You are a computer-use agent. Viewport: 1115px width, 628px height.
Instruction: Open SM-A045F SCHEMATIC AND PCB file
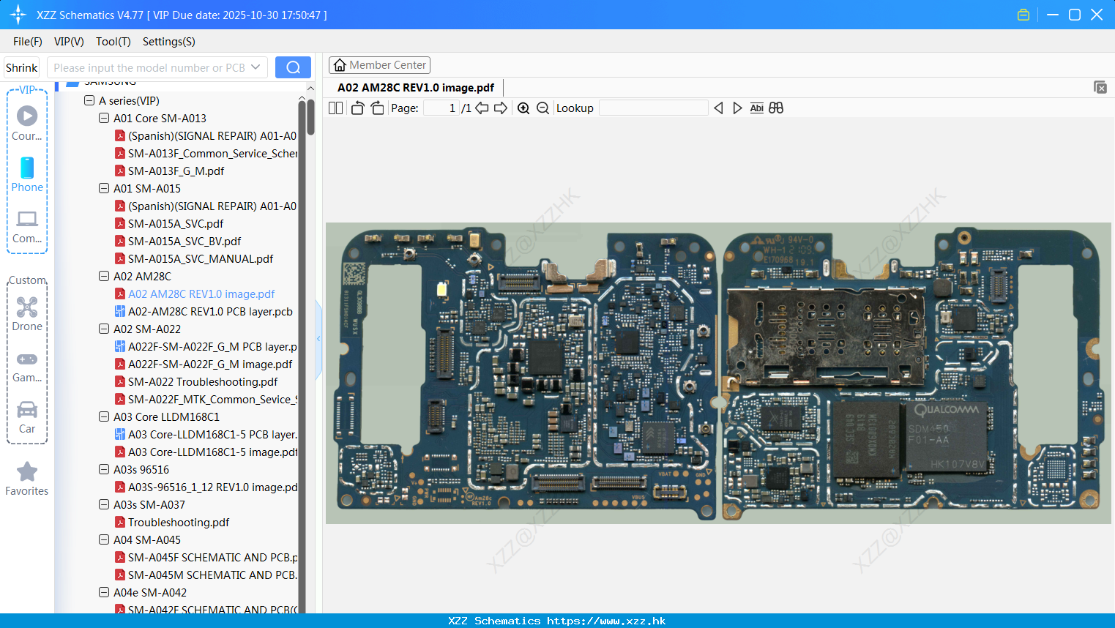(212, 557)
